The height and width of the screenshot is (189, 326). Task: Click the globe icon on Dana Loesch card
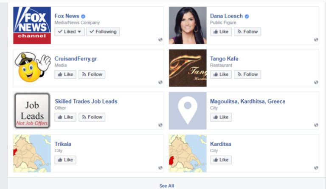[x=316, y=40]
